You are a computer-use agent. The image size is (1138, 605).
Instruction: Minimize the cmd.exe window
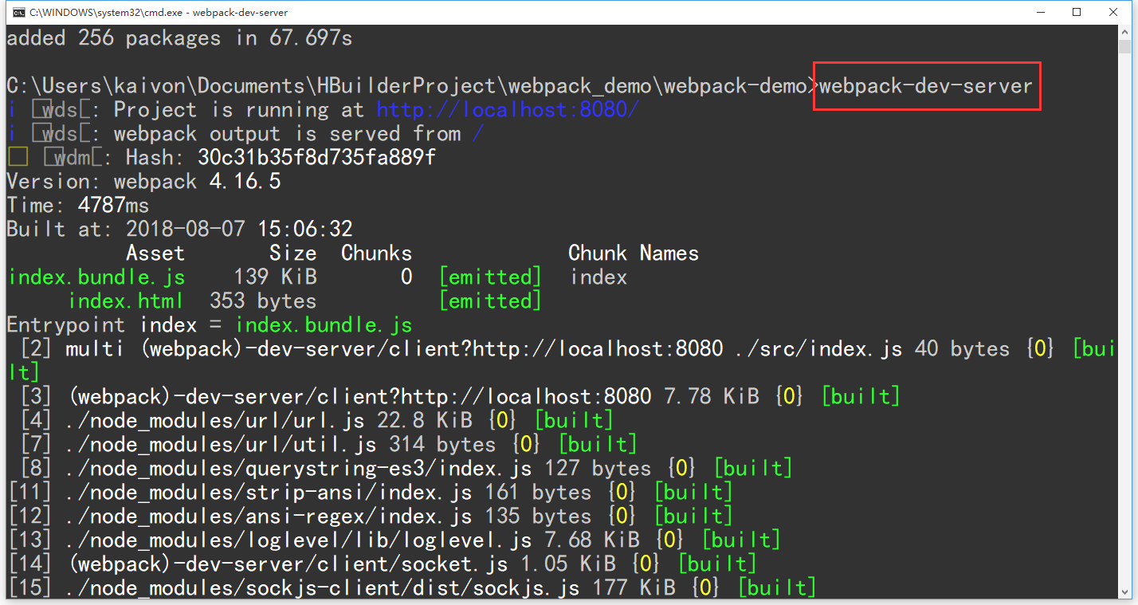pos(1040,12)
